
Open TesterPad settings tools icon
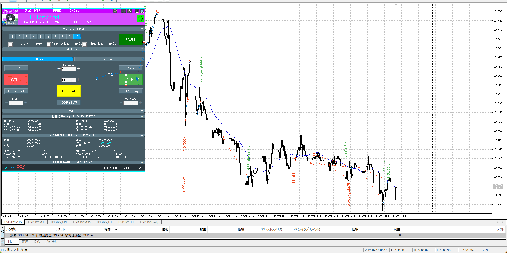pos(130,11)
